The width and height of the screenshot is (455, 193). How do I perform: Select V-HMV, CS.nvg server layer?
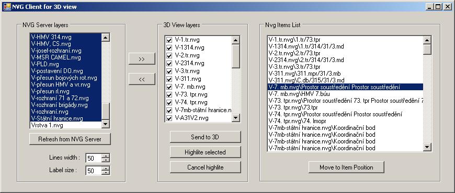click(66, 44)
